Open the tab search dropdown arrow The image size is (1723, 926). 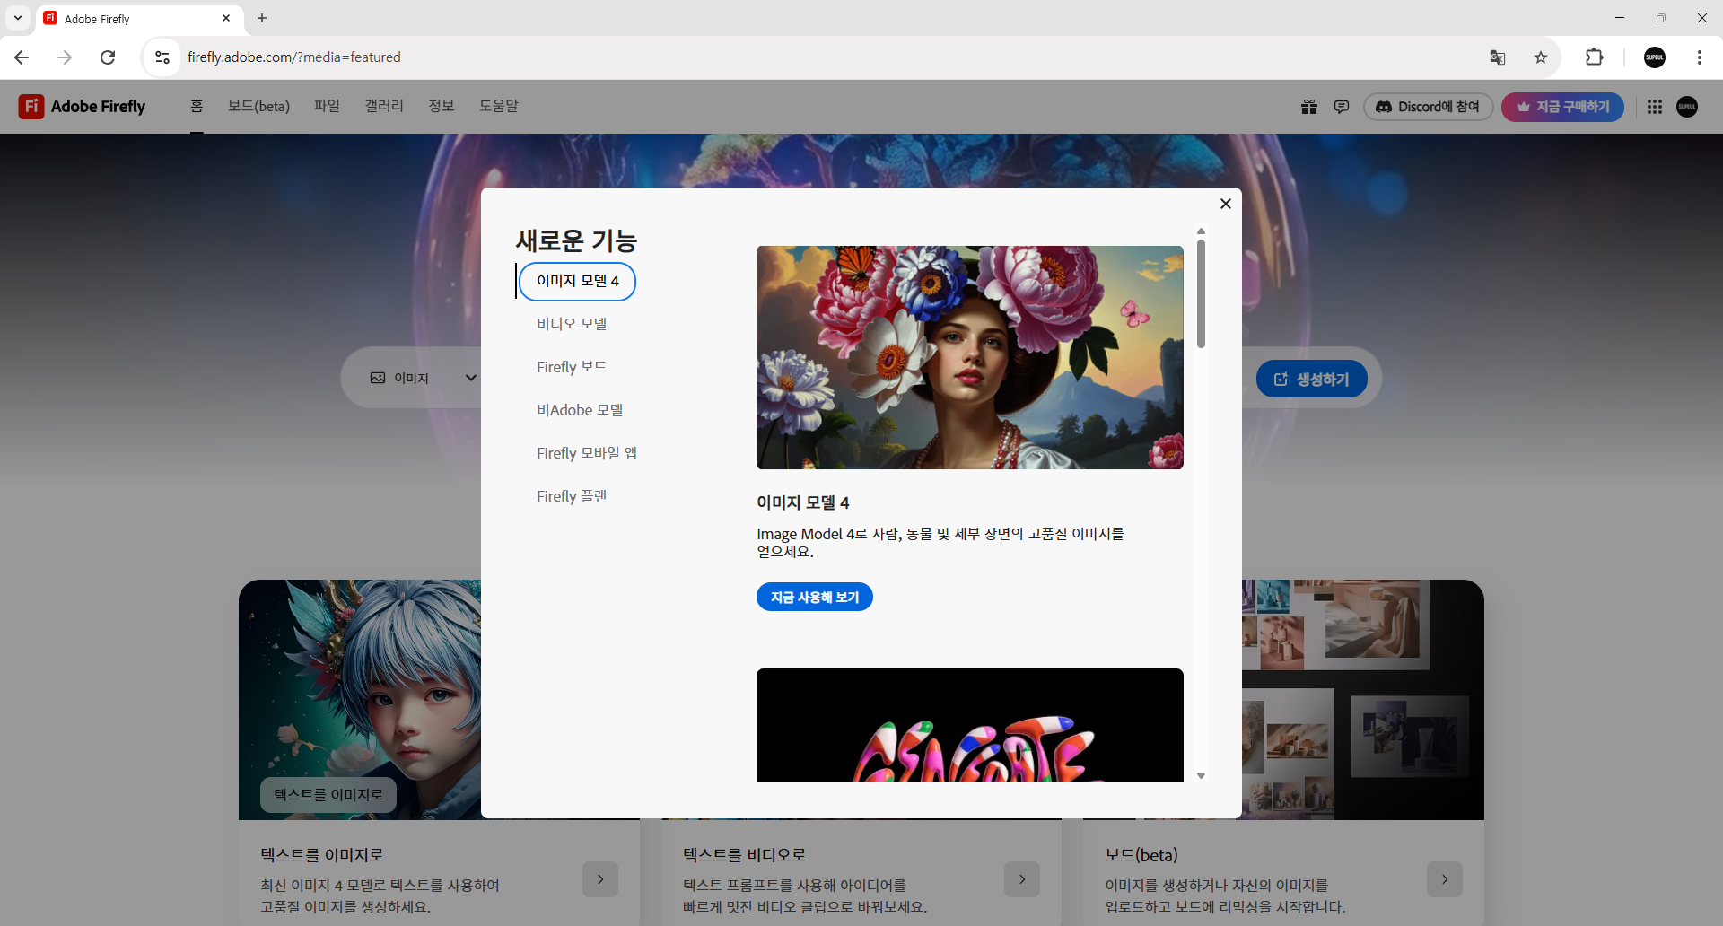click(18, 18)
